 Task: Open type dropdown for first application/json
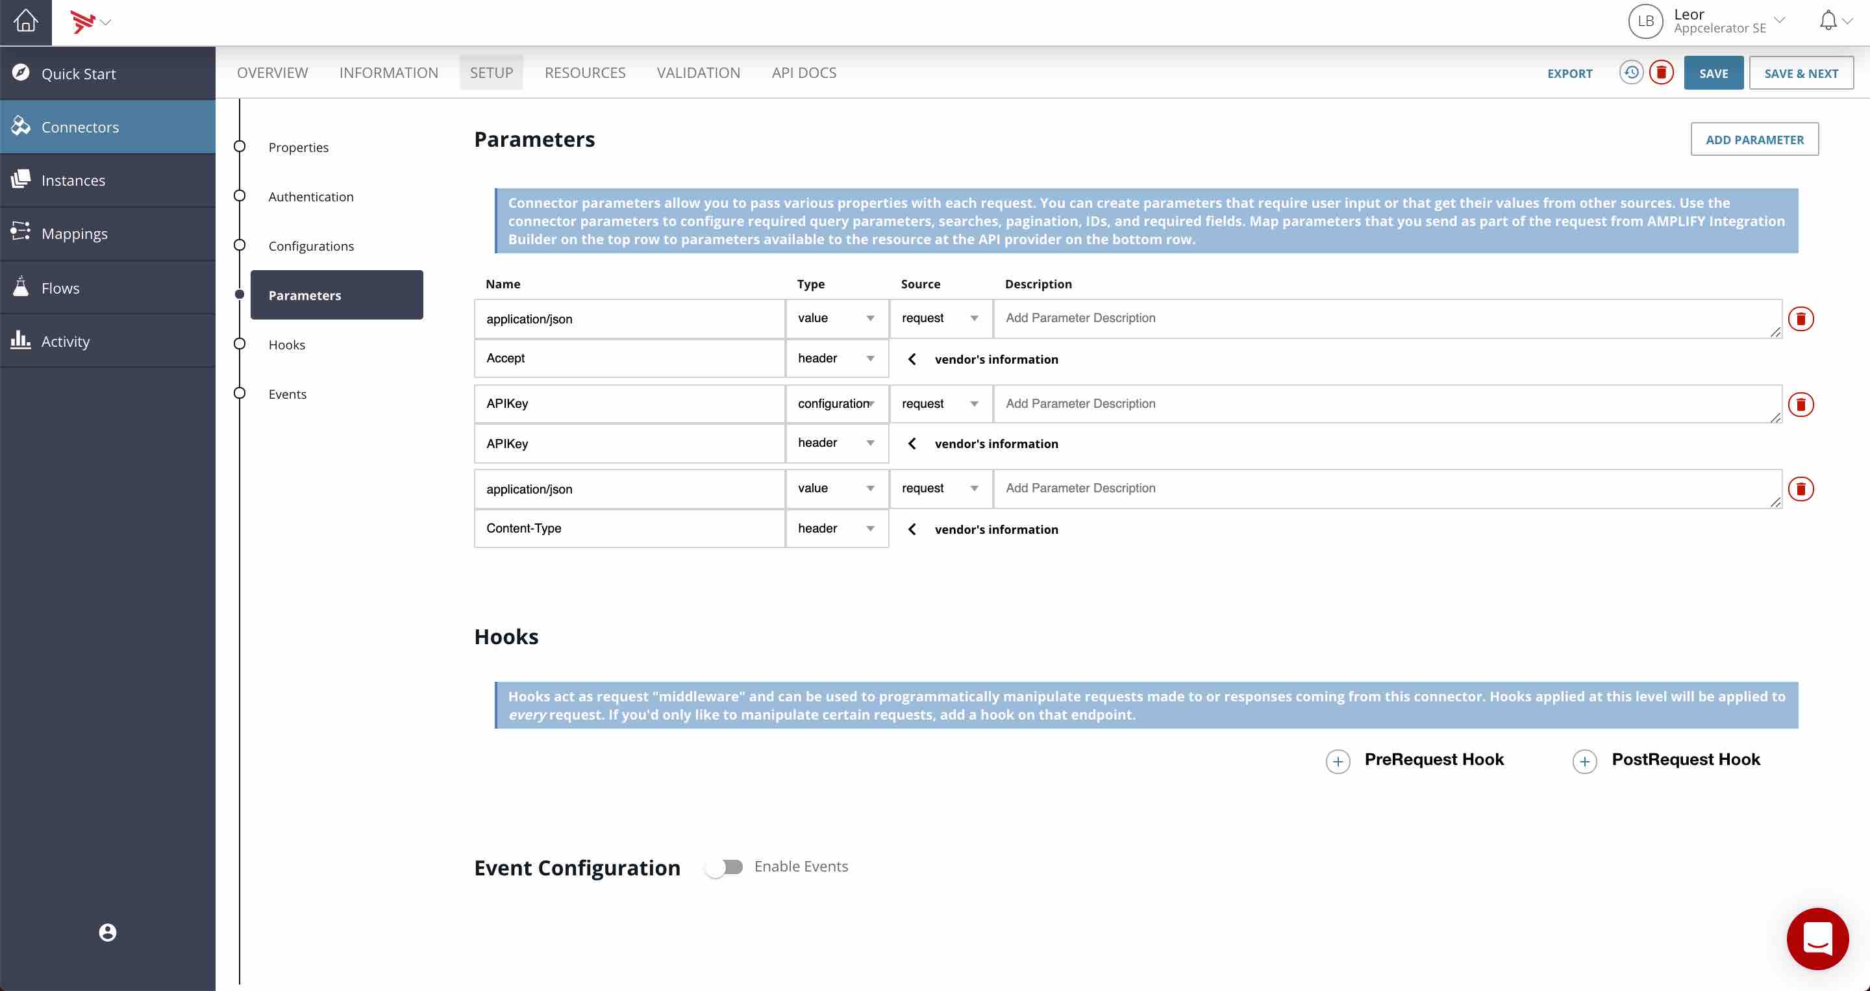click(836, 319)
